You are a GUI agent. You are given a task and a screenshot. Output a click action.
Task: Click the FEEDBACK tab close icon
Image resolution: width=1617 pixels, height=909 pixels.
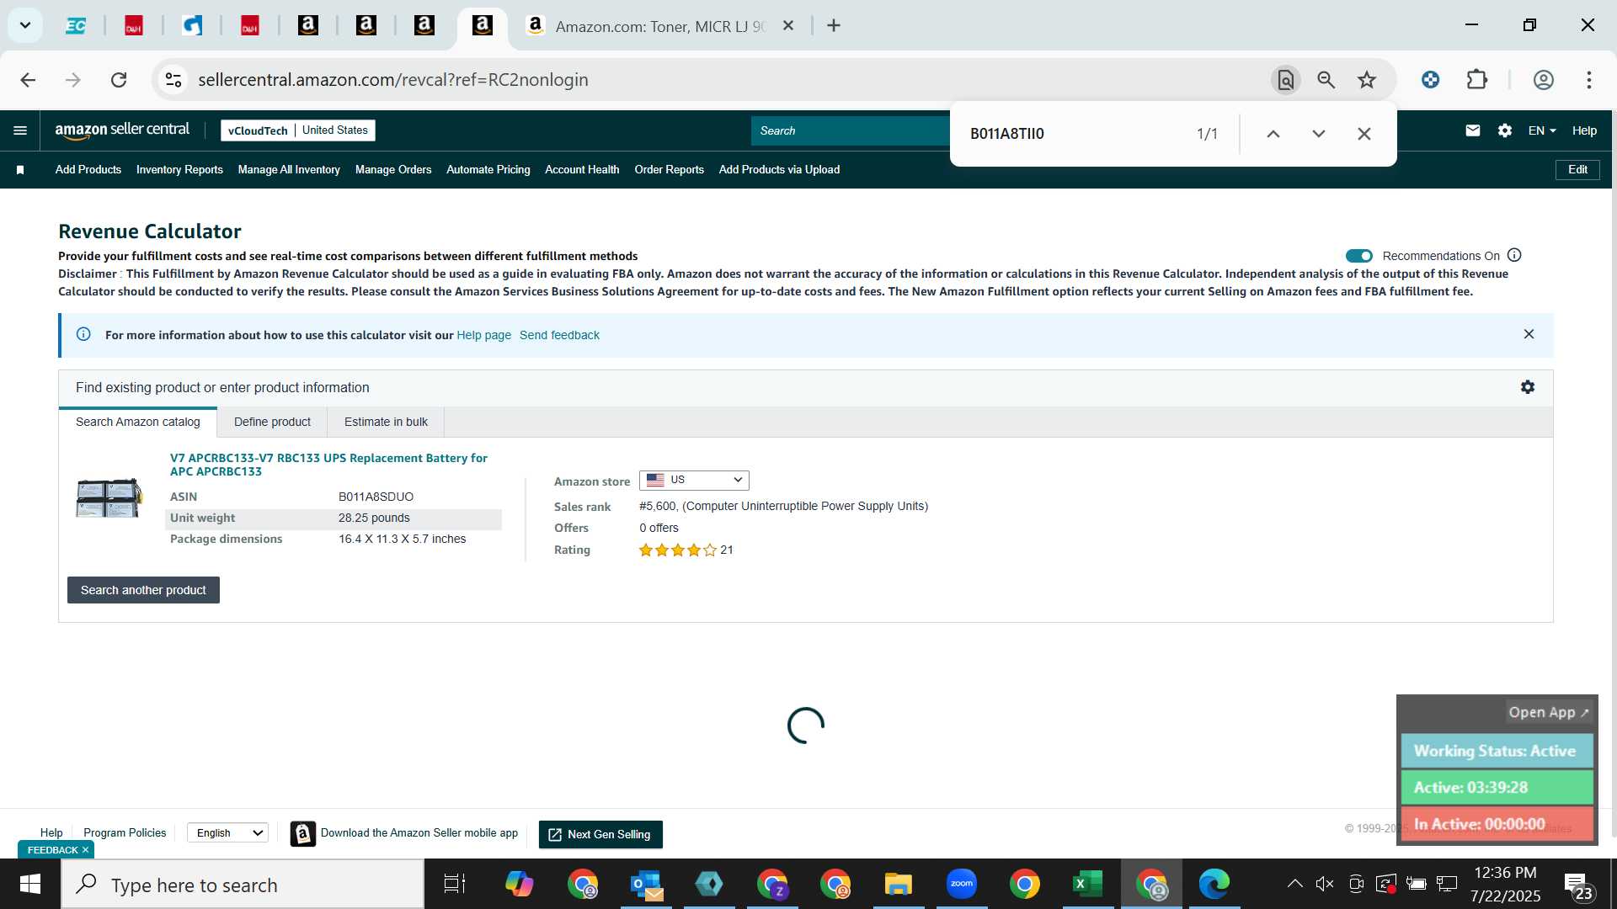pyautogui.click(x=85, y=850)
